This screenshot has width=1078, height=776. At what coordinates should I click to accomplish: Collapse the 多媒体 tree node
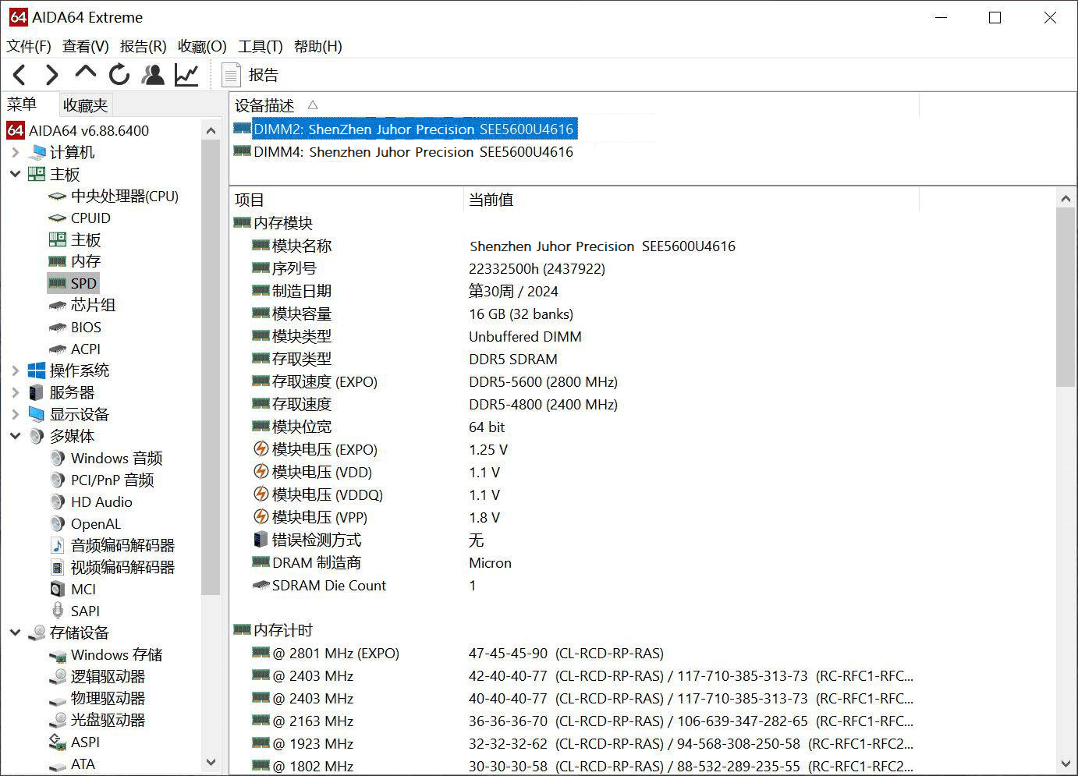click(x=15, y=436)
